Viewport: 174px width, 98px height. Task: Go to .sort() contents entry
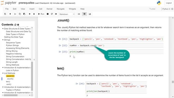pyautogui.click(x=9, y=84)
